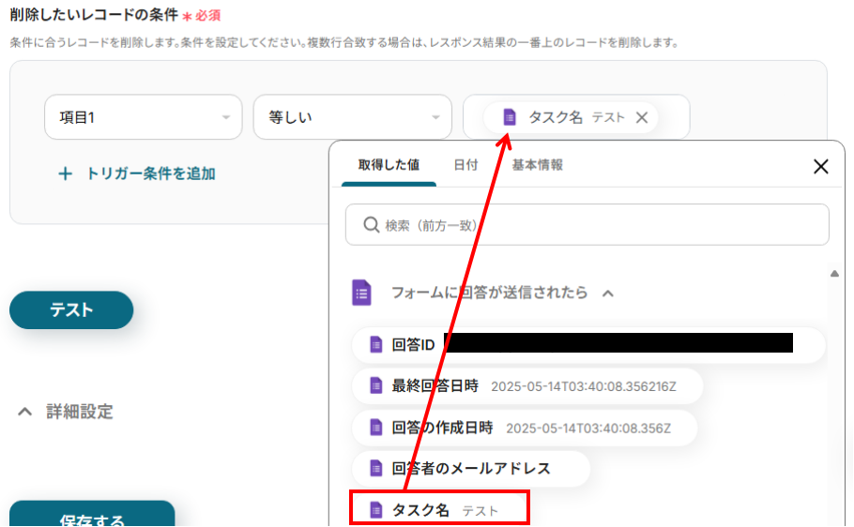
Task: Click the document icon on 回答の作成日時 item
Action: pos(376,427)
